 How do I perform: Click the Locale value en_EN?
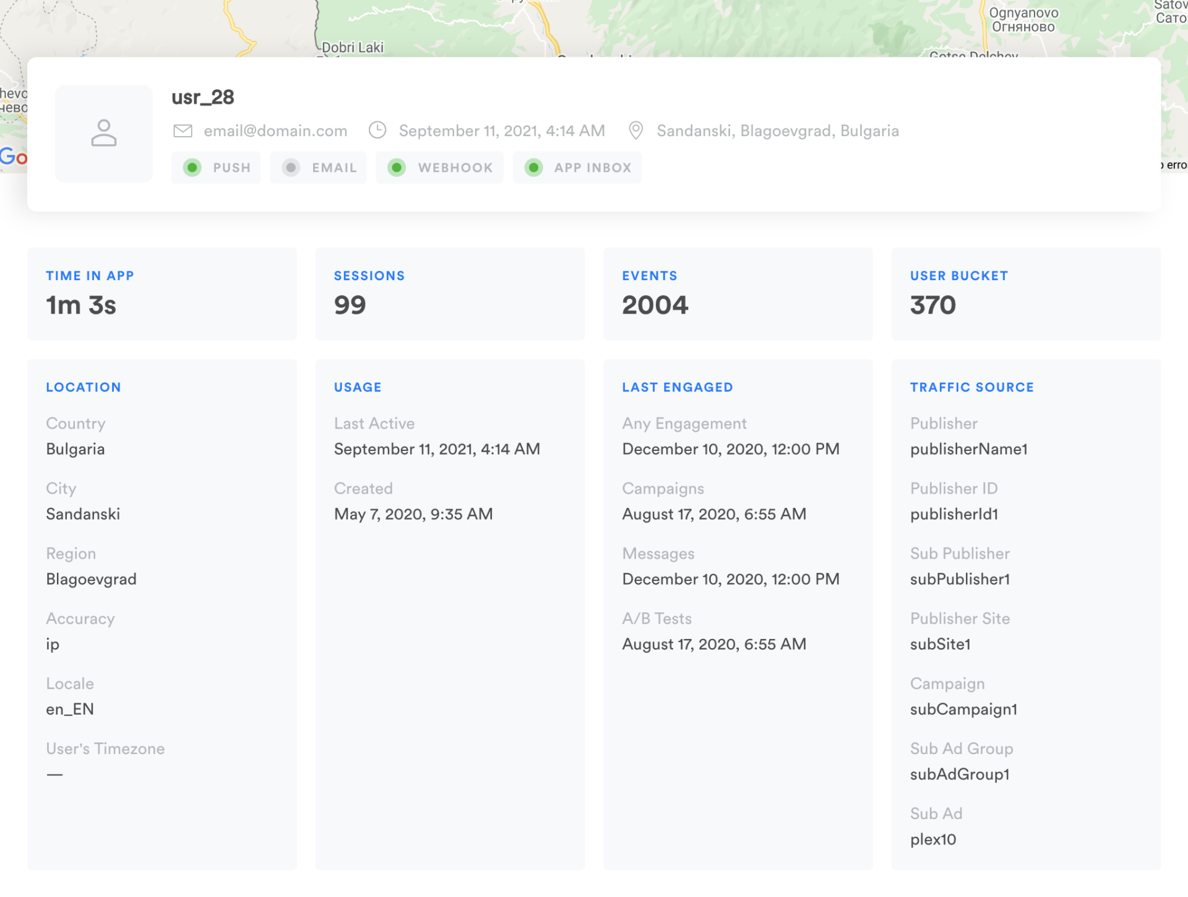70,709
